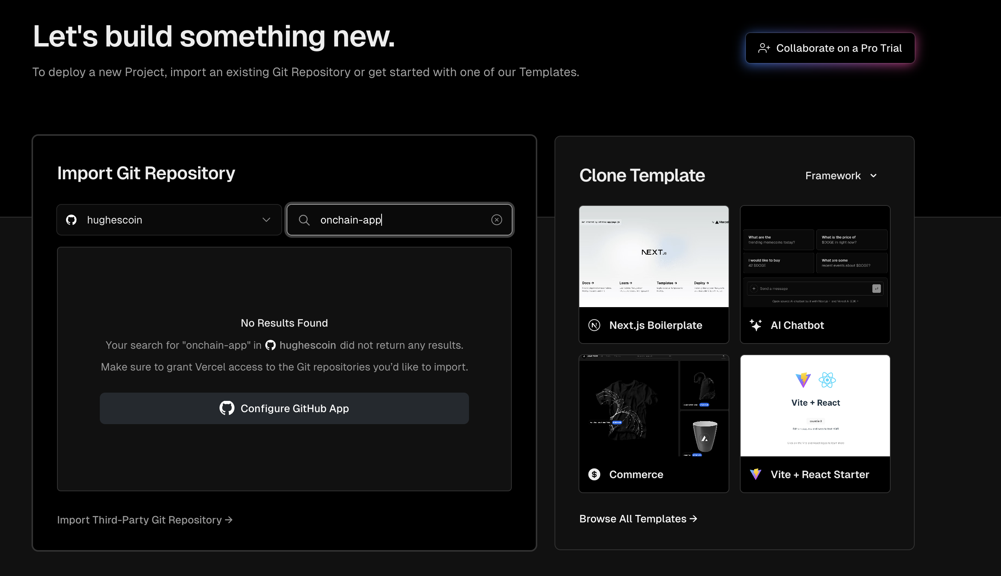Image resolution: width=1001 pixels, height=576 pixels.
Task: Click the "No Results Found" text
Action: 284,323
